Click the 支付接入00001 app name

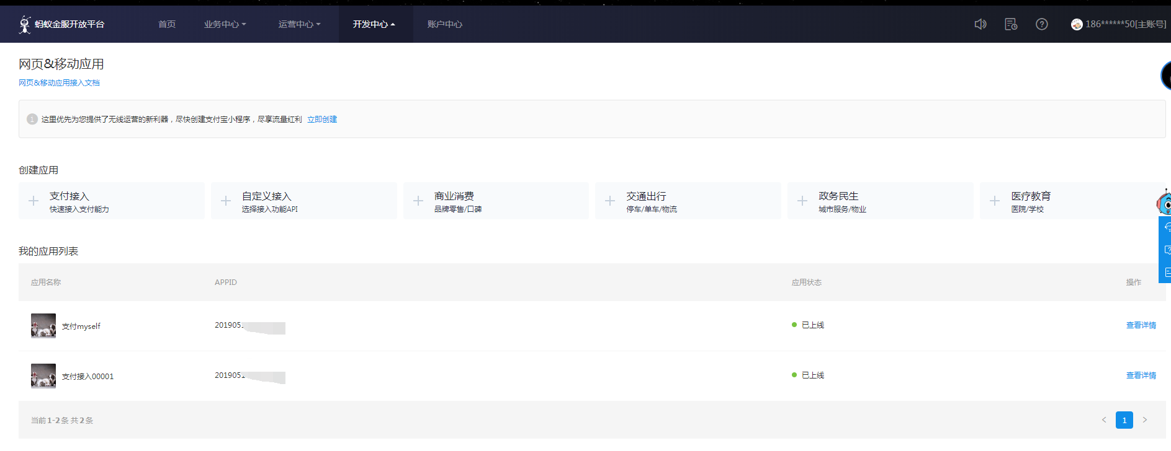(88, 376)
